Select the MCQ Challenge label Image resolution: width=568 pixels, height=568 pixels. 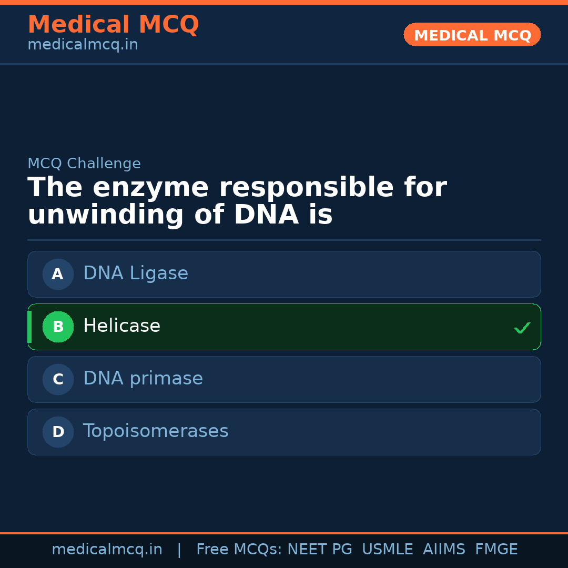(84, 164)
